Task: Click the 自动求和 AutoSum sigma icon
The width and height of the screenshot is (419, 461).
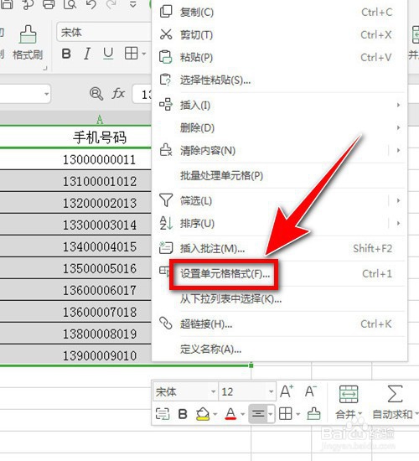Action: (395, 394)
